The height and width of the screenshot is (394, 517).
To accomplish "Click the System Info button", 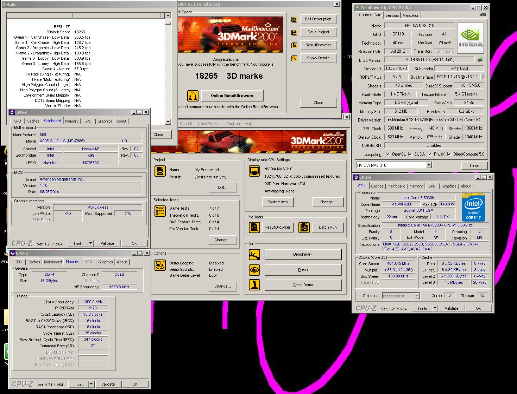I will point(277,202).
